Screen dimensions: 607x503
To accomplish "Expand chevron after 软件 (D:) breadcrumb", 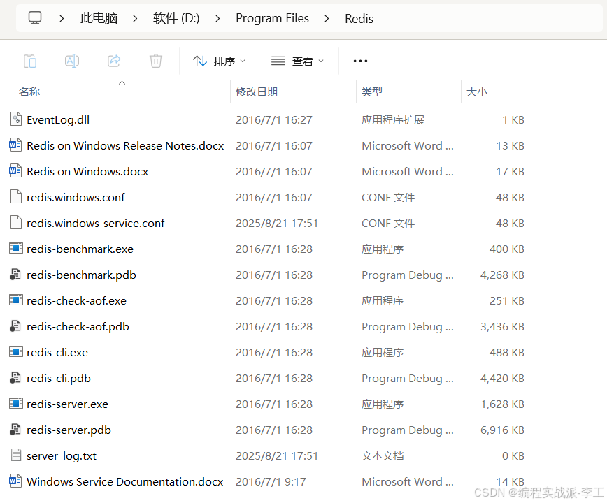I will point(217,18).
